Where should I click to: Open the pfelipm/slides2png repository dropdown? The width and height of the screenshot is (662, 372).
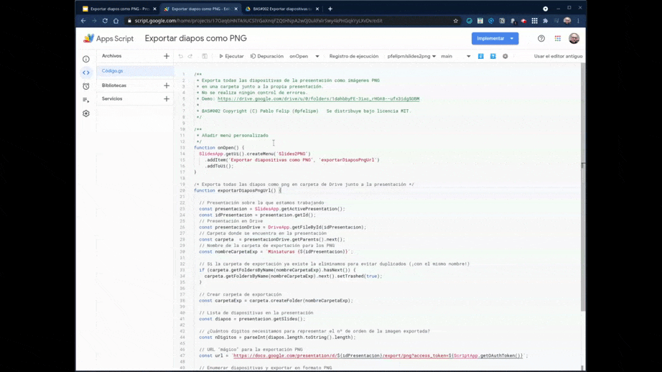pos(411,56)
